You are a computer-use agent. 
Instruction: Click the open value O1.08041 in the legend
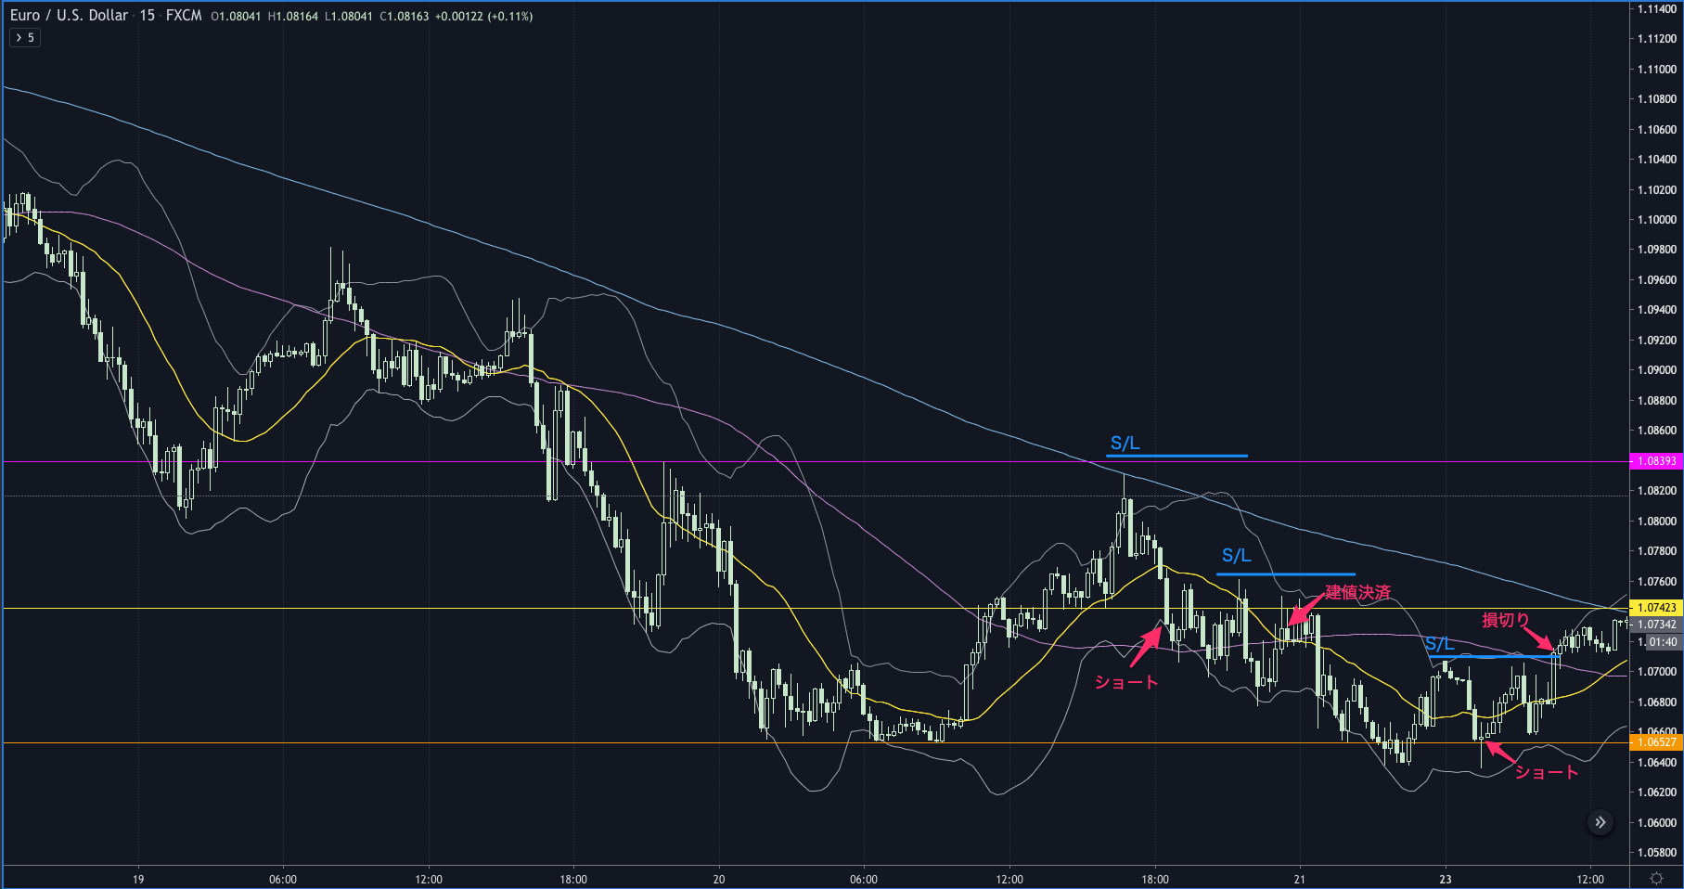coord(236,16)
